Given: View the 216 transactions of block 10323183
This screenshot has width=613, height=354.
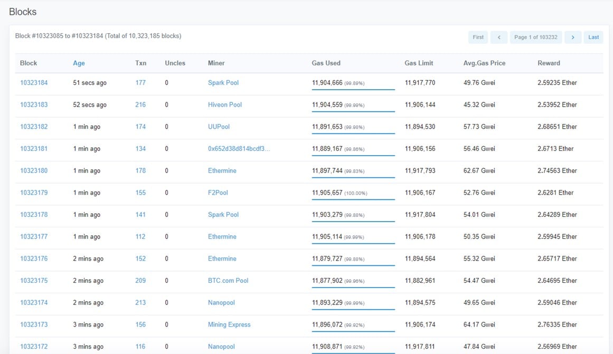Looking at the screenshot, I should 140,104.
